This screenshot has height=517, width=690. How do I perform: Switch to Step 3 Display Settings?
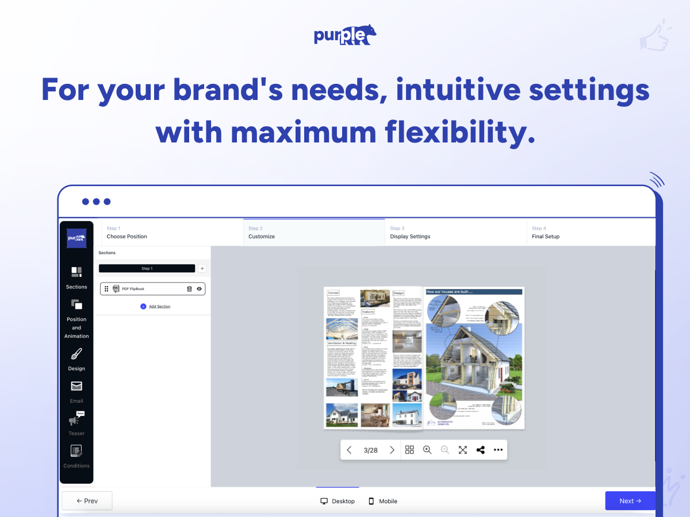[455, 232]
